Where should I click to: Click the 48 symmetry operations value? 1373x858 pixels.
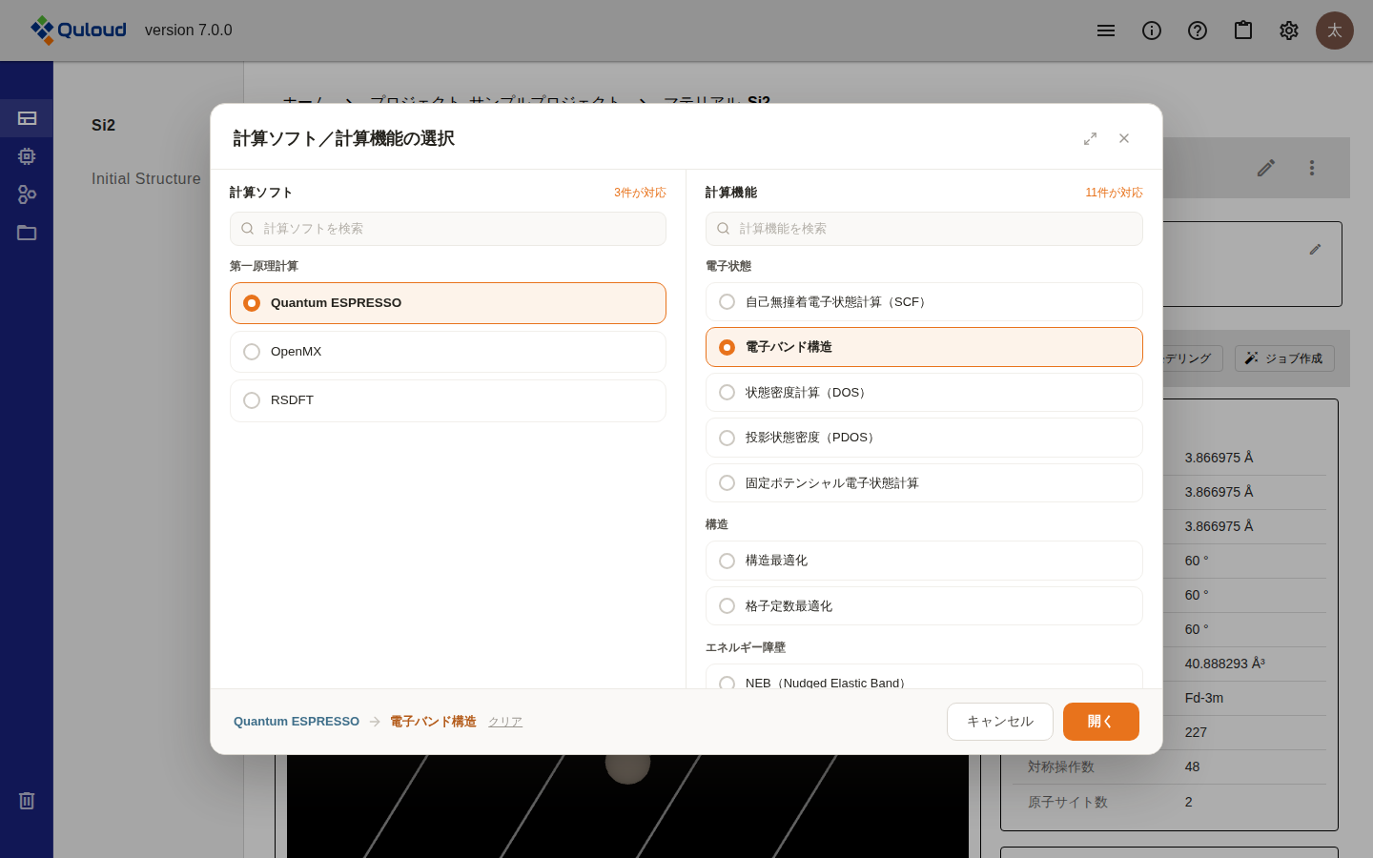click(x=1193, y=766)
